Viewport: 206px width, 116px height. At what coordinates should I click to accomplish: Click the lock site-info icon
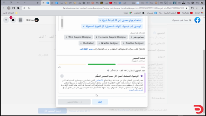(186, 8)
